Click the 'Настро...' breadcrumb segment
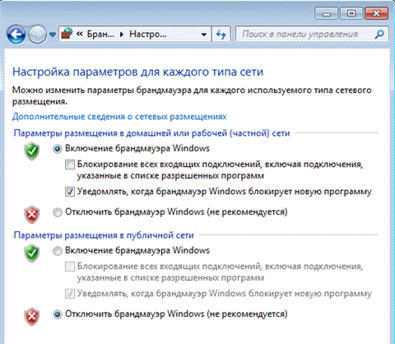 [148, 34]
